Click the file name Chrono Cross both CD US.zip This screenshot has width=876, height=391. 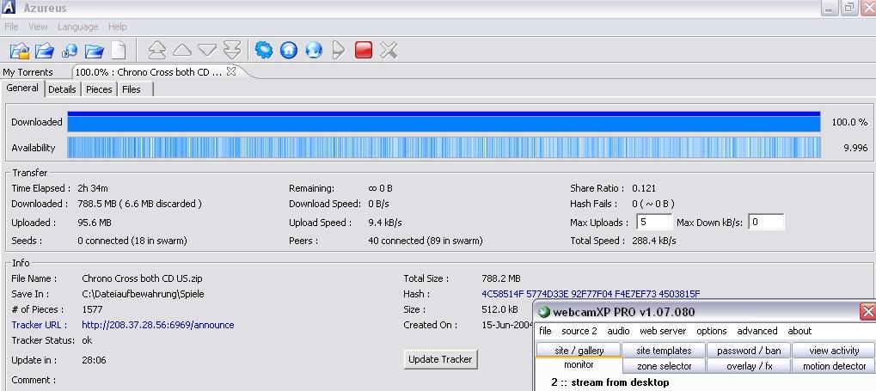click(x=143, y=278)
